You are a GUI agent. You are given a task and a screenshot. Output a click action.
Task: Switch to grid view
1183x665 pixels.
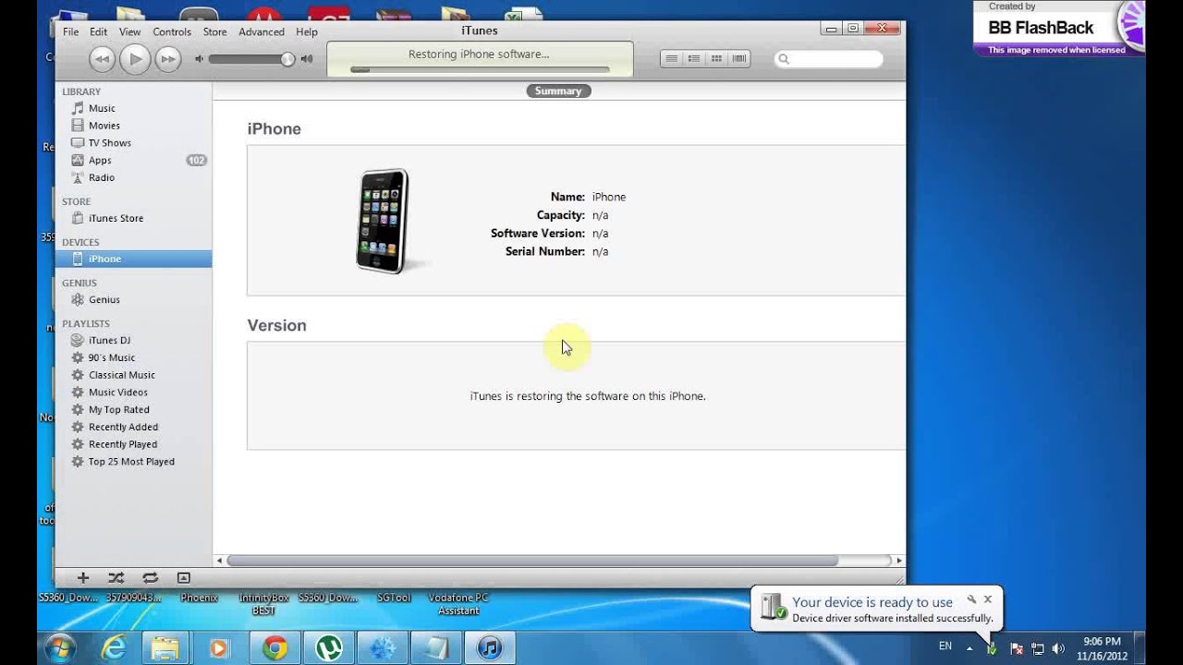[716, 59]
